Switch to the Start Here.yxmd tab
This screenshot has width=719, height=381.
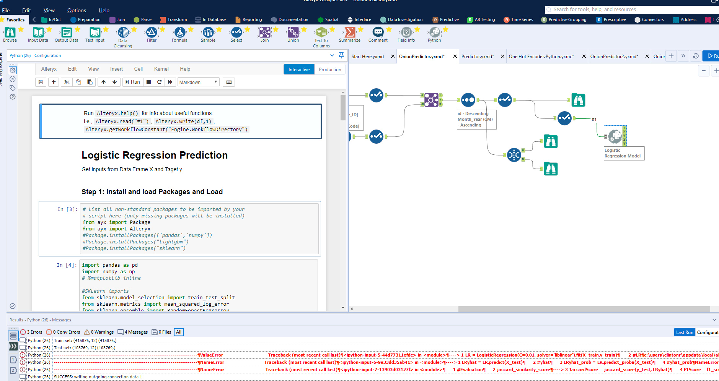367,57
